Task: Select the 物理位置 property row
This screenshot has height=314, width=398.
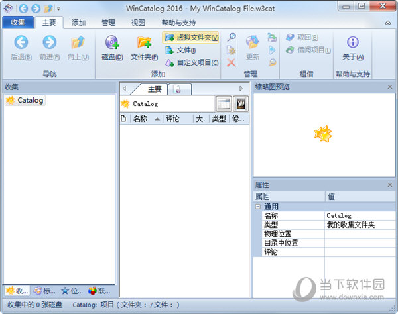Action: (x=328, y=234)
